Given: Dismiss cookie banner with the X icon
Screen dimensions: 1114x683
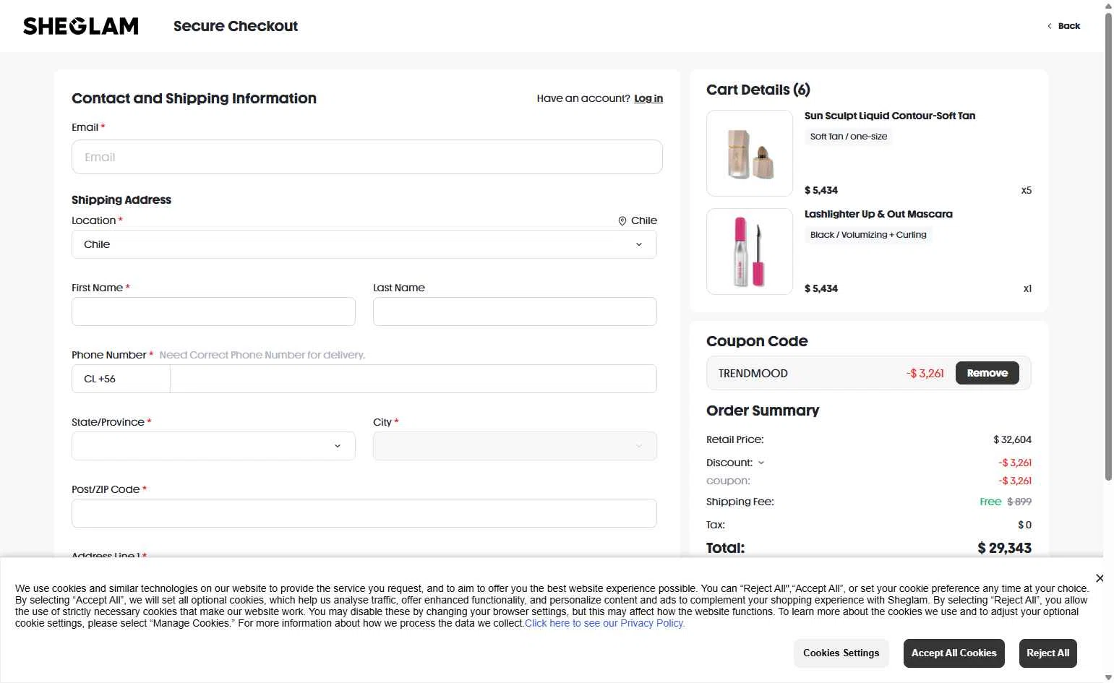Looking at the screenshot, I should tap(1100, 578).
